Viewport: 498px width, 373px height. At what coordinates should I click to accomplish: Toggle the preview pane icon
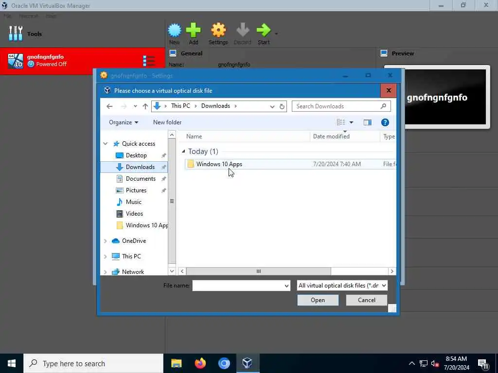(368, 122)
